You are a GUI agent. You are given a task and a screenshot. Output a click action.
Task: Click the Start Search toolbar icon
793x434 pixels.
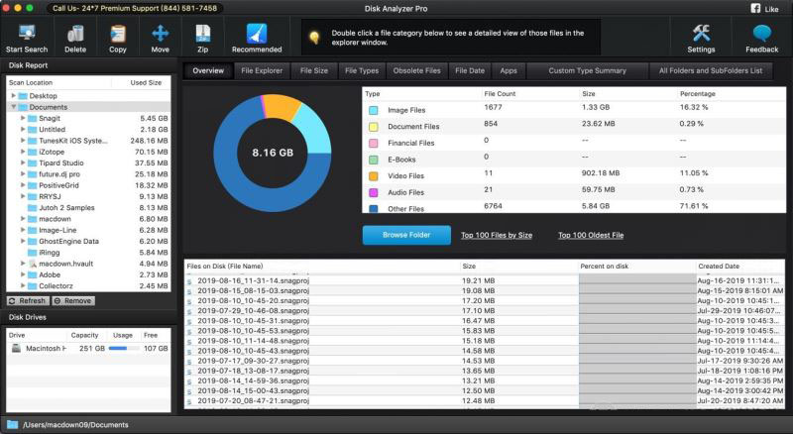[27, 34]
